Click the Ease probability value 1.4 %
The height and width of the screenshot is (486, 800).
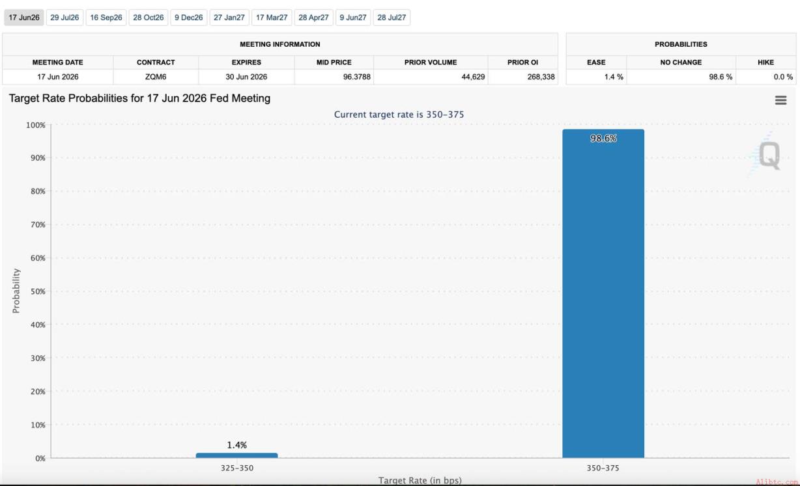coord(614,77)
